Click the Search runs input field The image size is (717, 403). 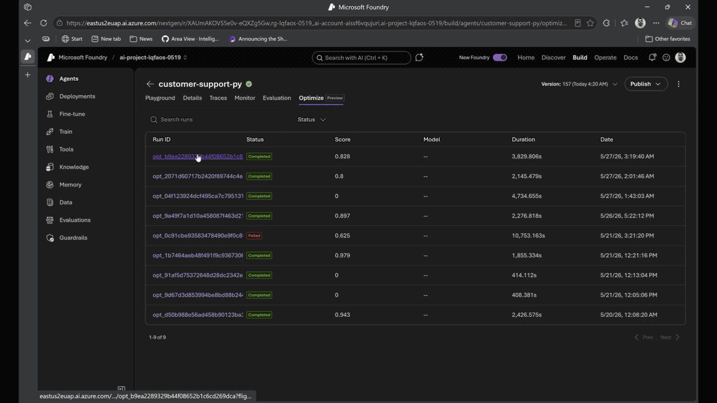(218, 119)
